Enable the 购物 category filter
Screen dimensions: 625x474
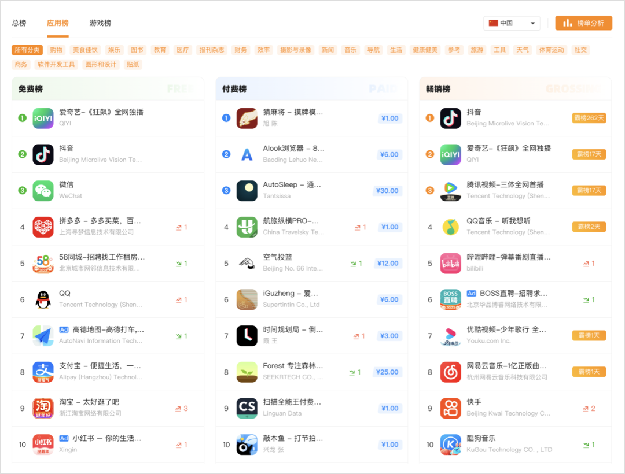56,50
